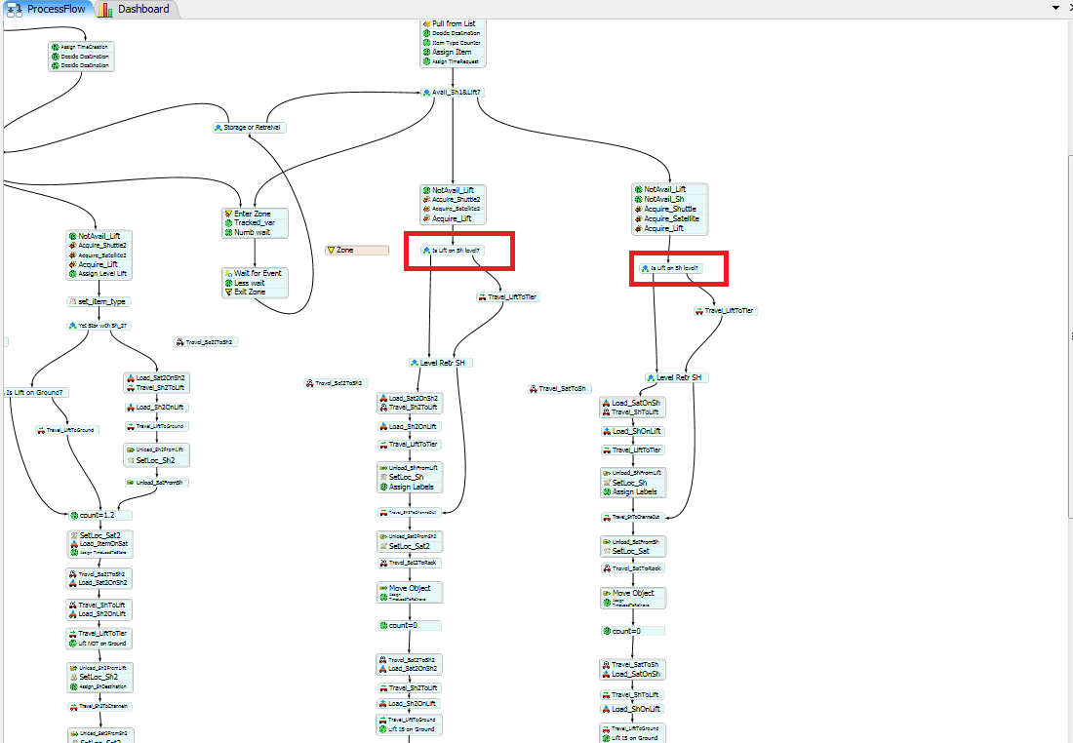Click the Acquire_Satellite activity in right column

pos(670,218)
